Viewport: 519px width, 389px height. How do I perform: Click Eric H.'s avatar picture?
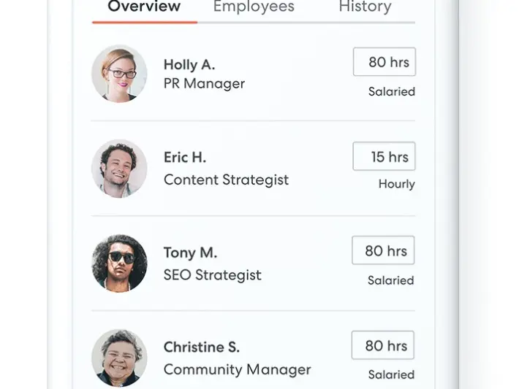tap(119, 168)
